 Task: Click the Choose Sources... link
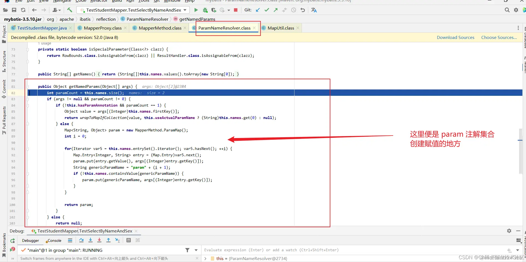[x=499, y=37]
